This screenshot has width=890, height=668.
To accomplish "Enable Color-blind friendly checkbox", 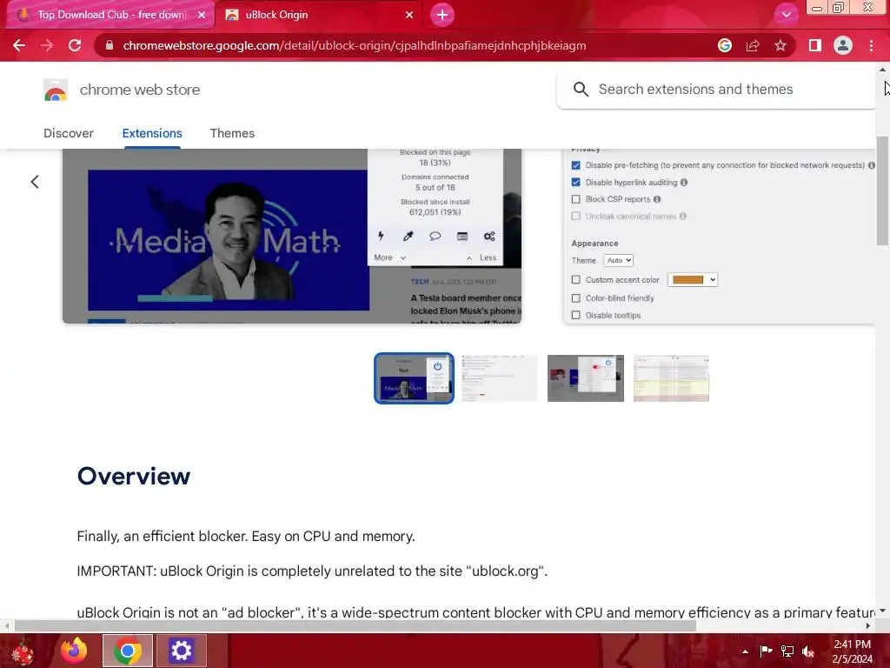I will (575, 298).
